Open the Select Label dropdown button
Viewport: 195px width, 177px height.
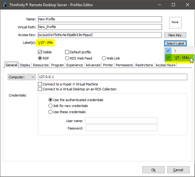tap(175, 43)
